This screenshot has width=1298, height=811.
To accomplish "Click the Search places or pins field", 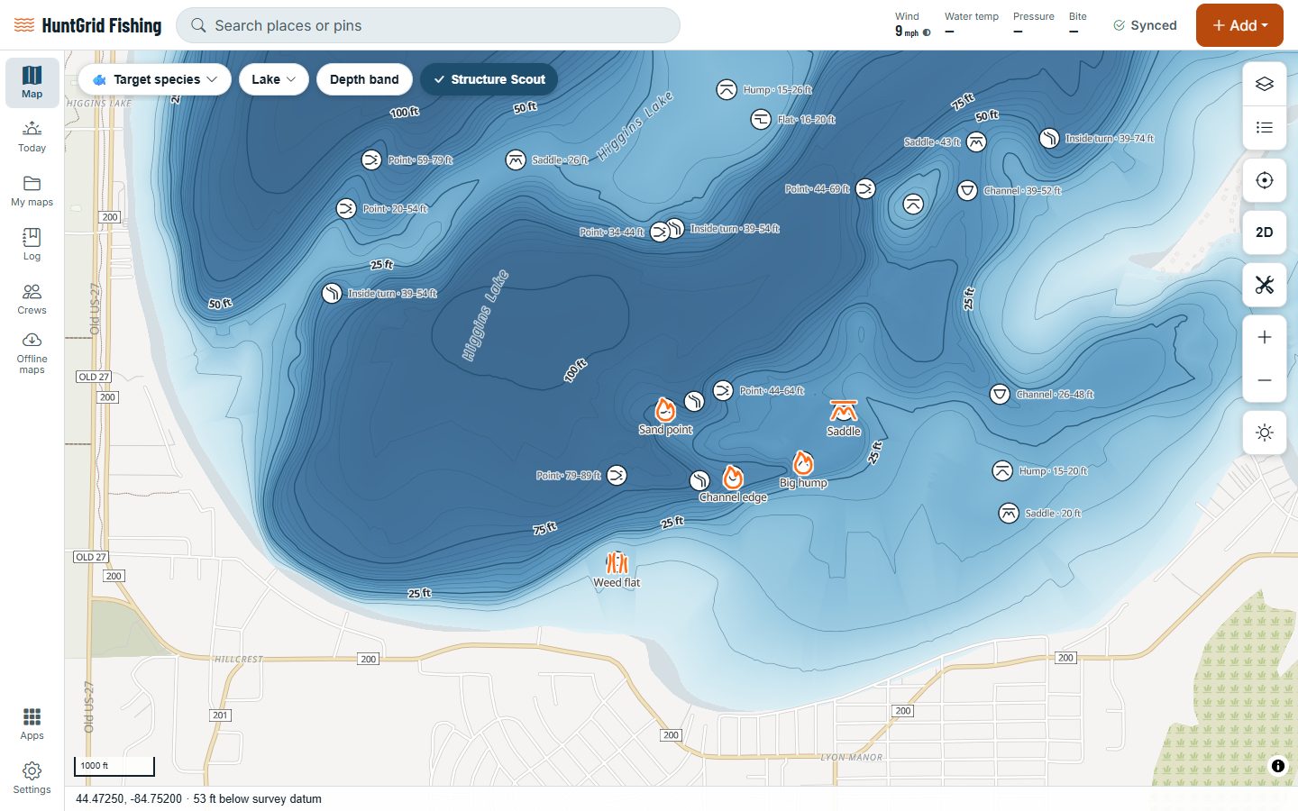I will (428, 25).
